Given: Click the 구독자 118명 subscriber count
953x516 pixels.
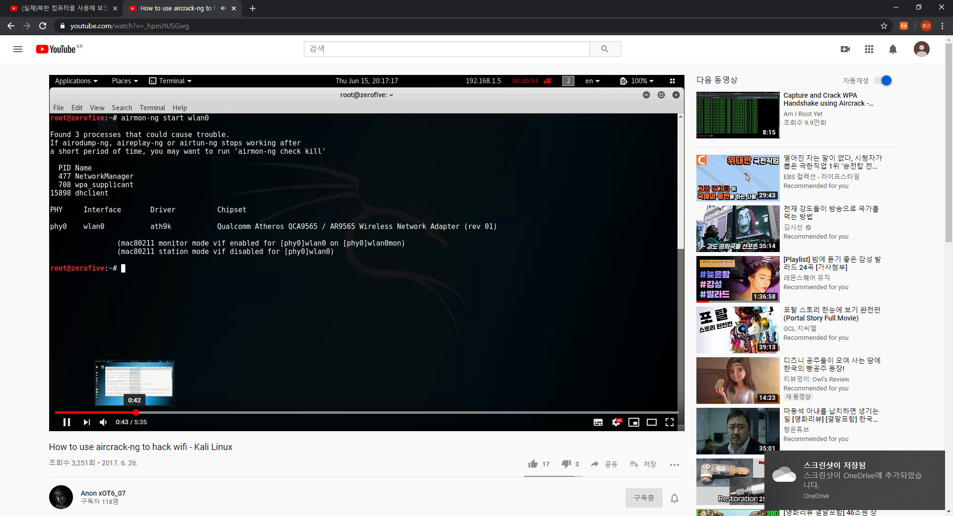Looking at the screenshot, I should click(x=100, y=502).
